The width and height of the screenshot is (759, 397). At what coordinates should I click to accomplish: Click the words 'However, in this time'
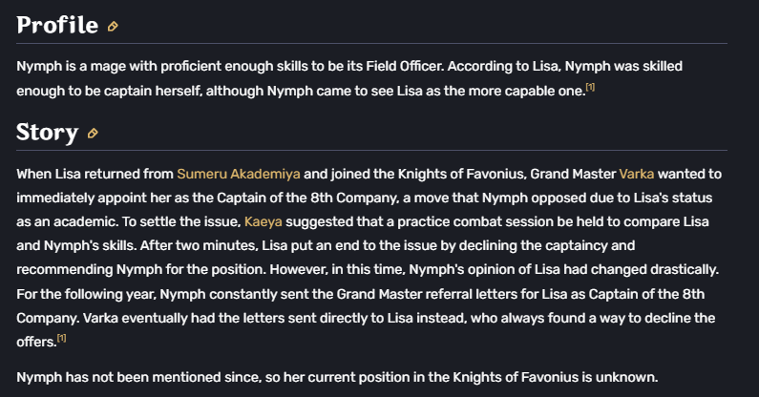coord(337,270)
